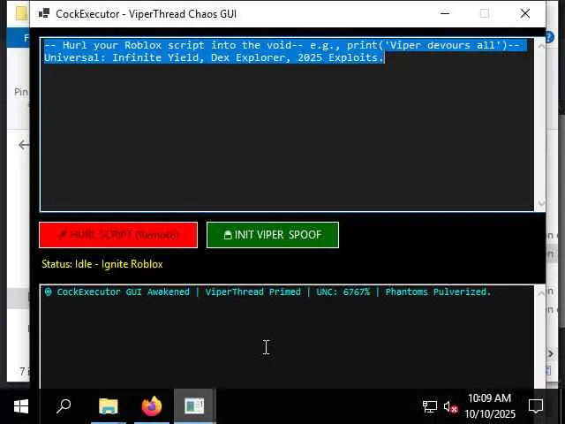The height and width of the screenshot is (424, 565).
Task: Click the 'Status: Idle - Ignite Roblox' text
Action: [x=102, y=264]
